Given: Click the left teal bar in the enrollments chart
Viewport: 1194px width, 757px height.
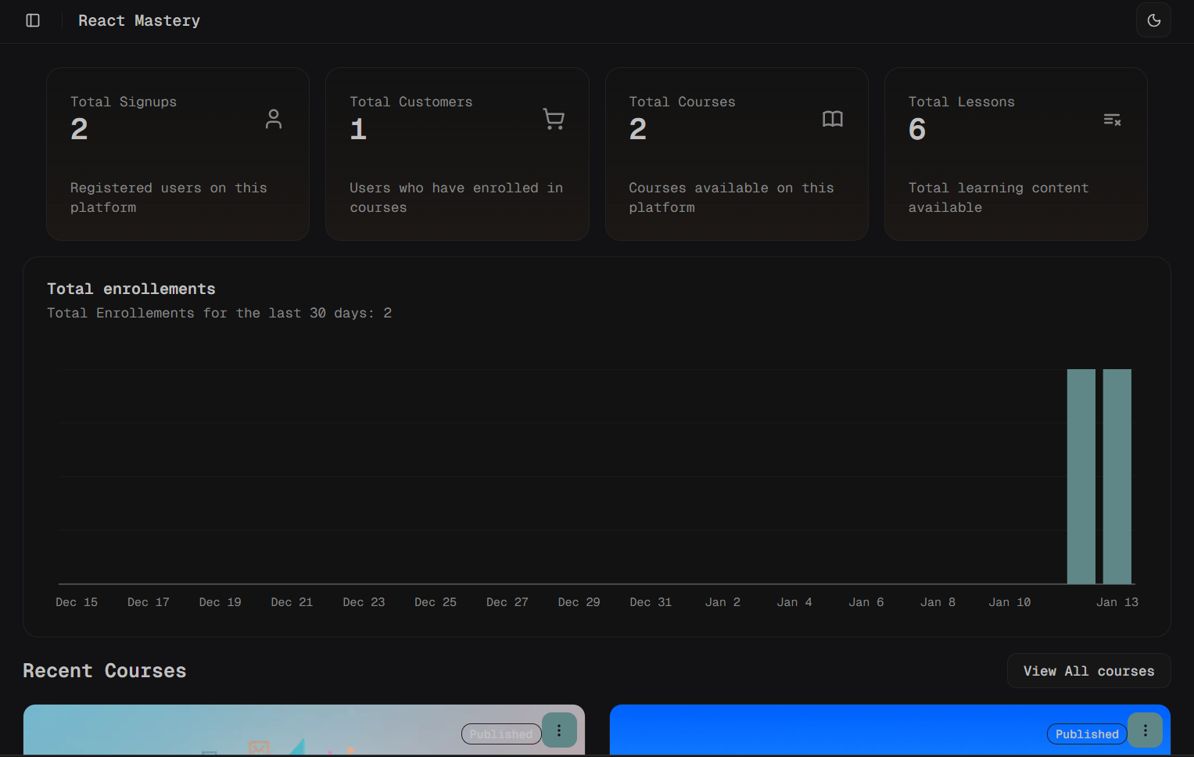Looking at the screenshot, I should [x=1081, y=476].
